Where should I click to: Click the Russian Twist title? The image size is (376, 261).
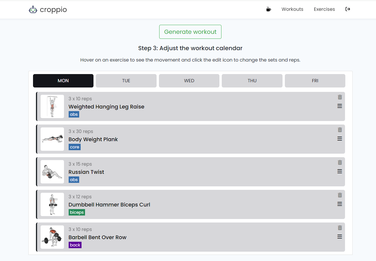click(x=86, y=172)
